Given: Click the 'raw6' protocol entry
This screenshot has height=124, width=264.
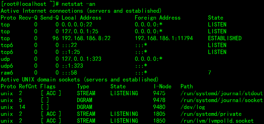Looking at the screenshot, I should tap(7, 73).
